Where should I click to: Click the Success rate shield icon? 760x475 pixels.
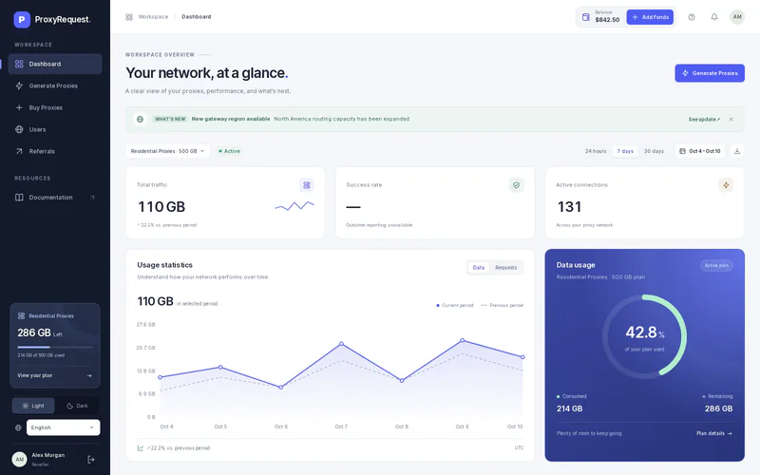tap(516, 185)
